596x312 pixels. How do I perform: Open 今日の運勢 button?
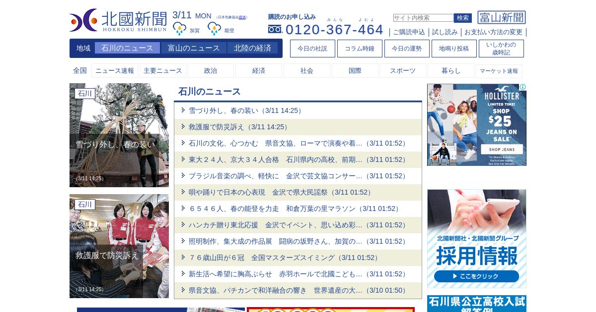407,49
